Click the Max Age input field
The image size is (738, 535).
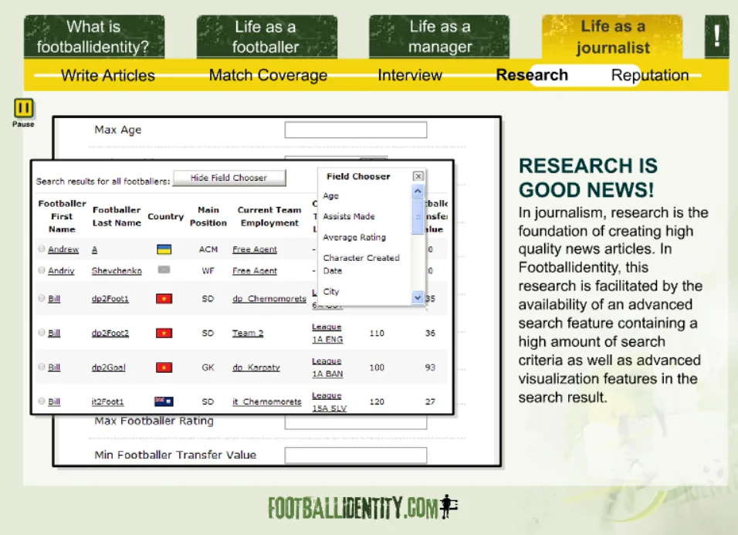355,130
